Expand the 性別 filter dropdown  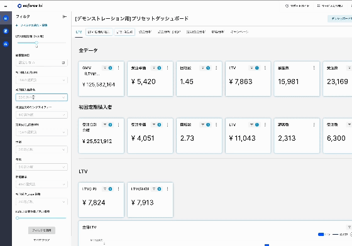(41, 149)
